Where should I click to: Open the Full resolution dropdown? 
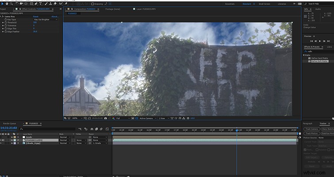tap(123, 118)
